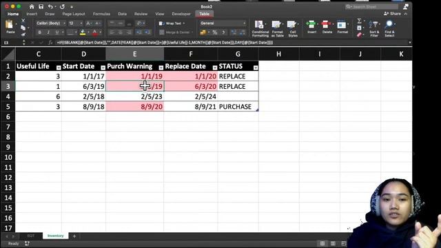Open Useful Life column filter dropdown
Image resolution: width=441 pixels, height=248 pixels.
(59, 68)
